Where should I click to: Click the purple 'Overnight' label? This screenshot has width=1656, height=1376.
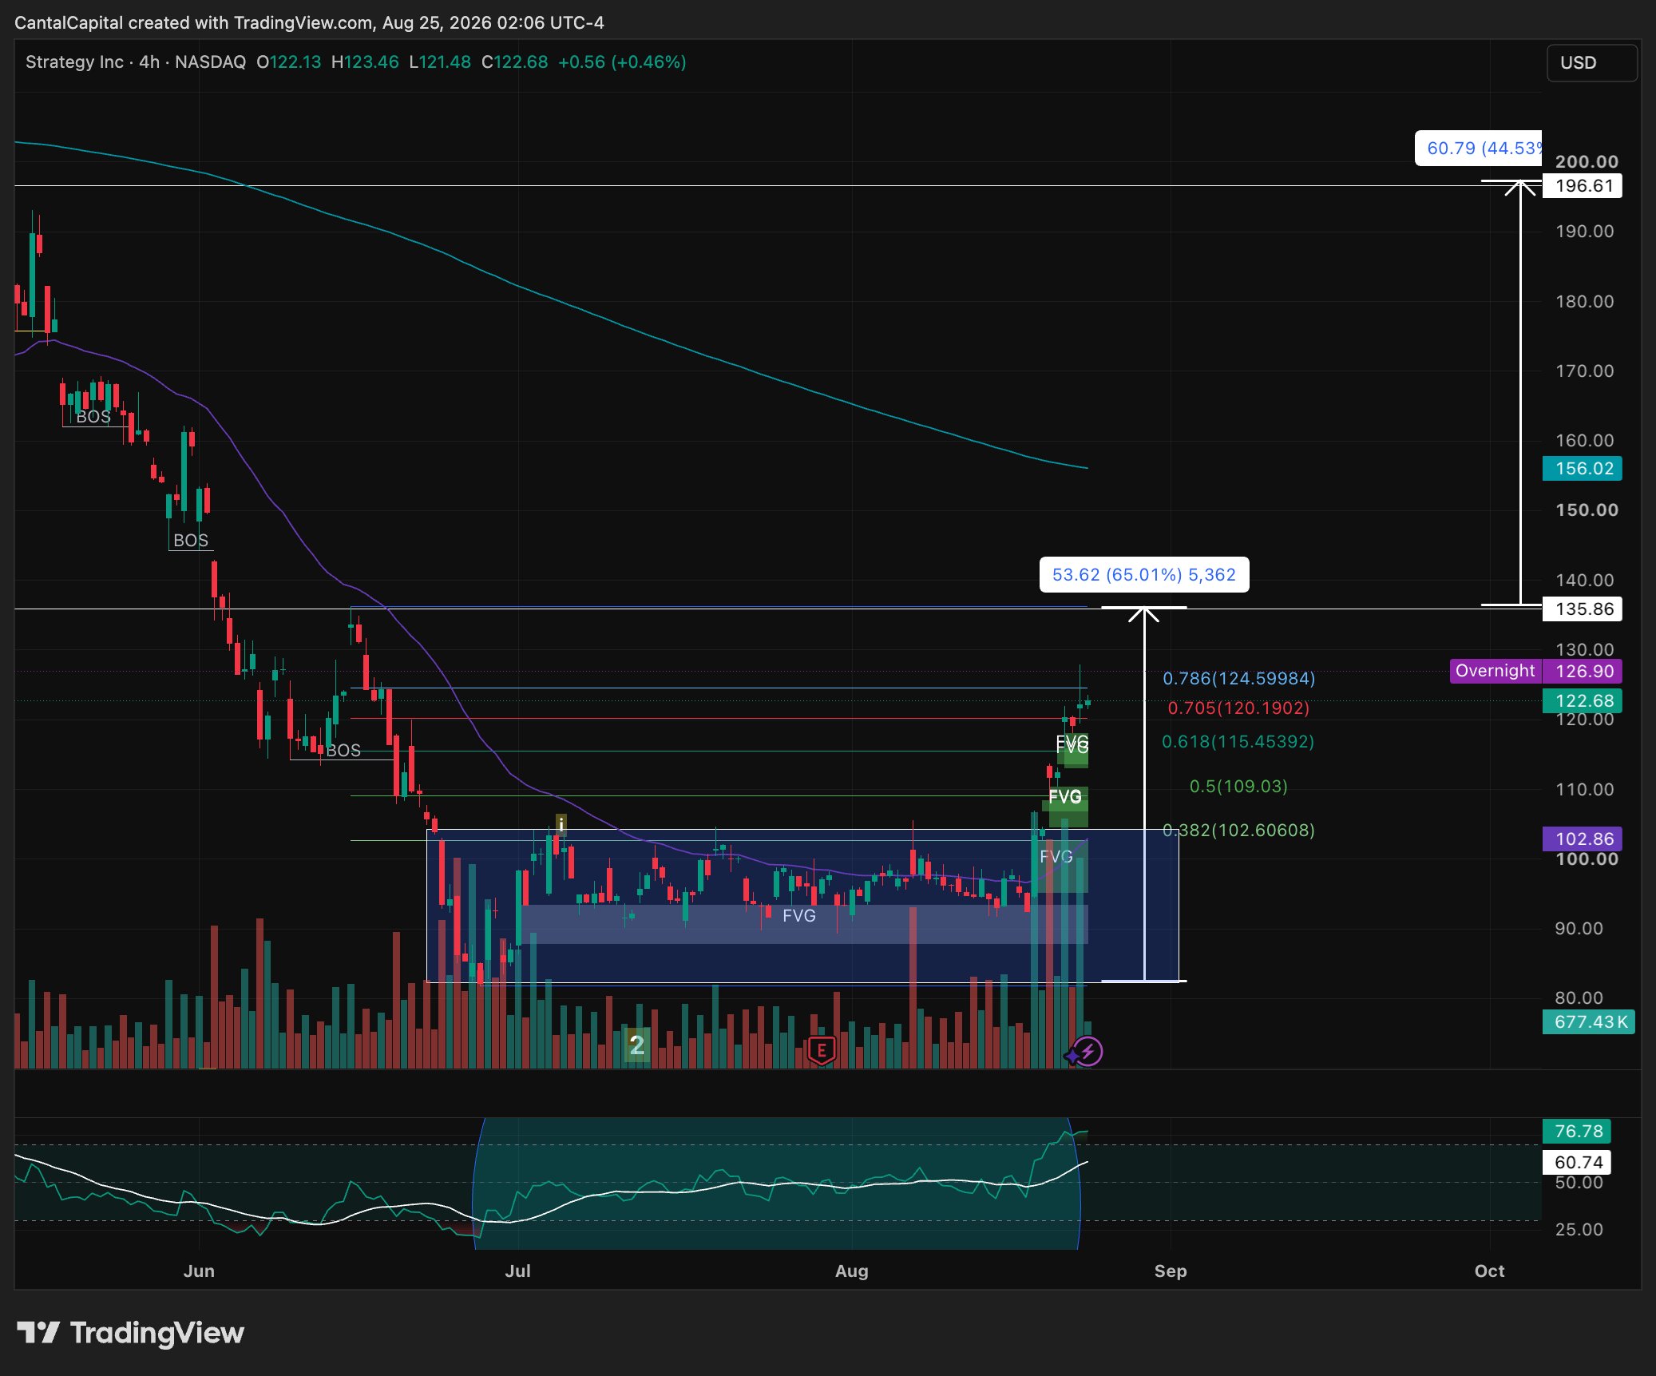1496,671
